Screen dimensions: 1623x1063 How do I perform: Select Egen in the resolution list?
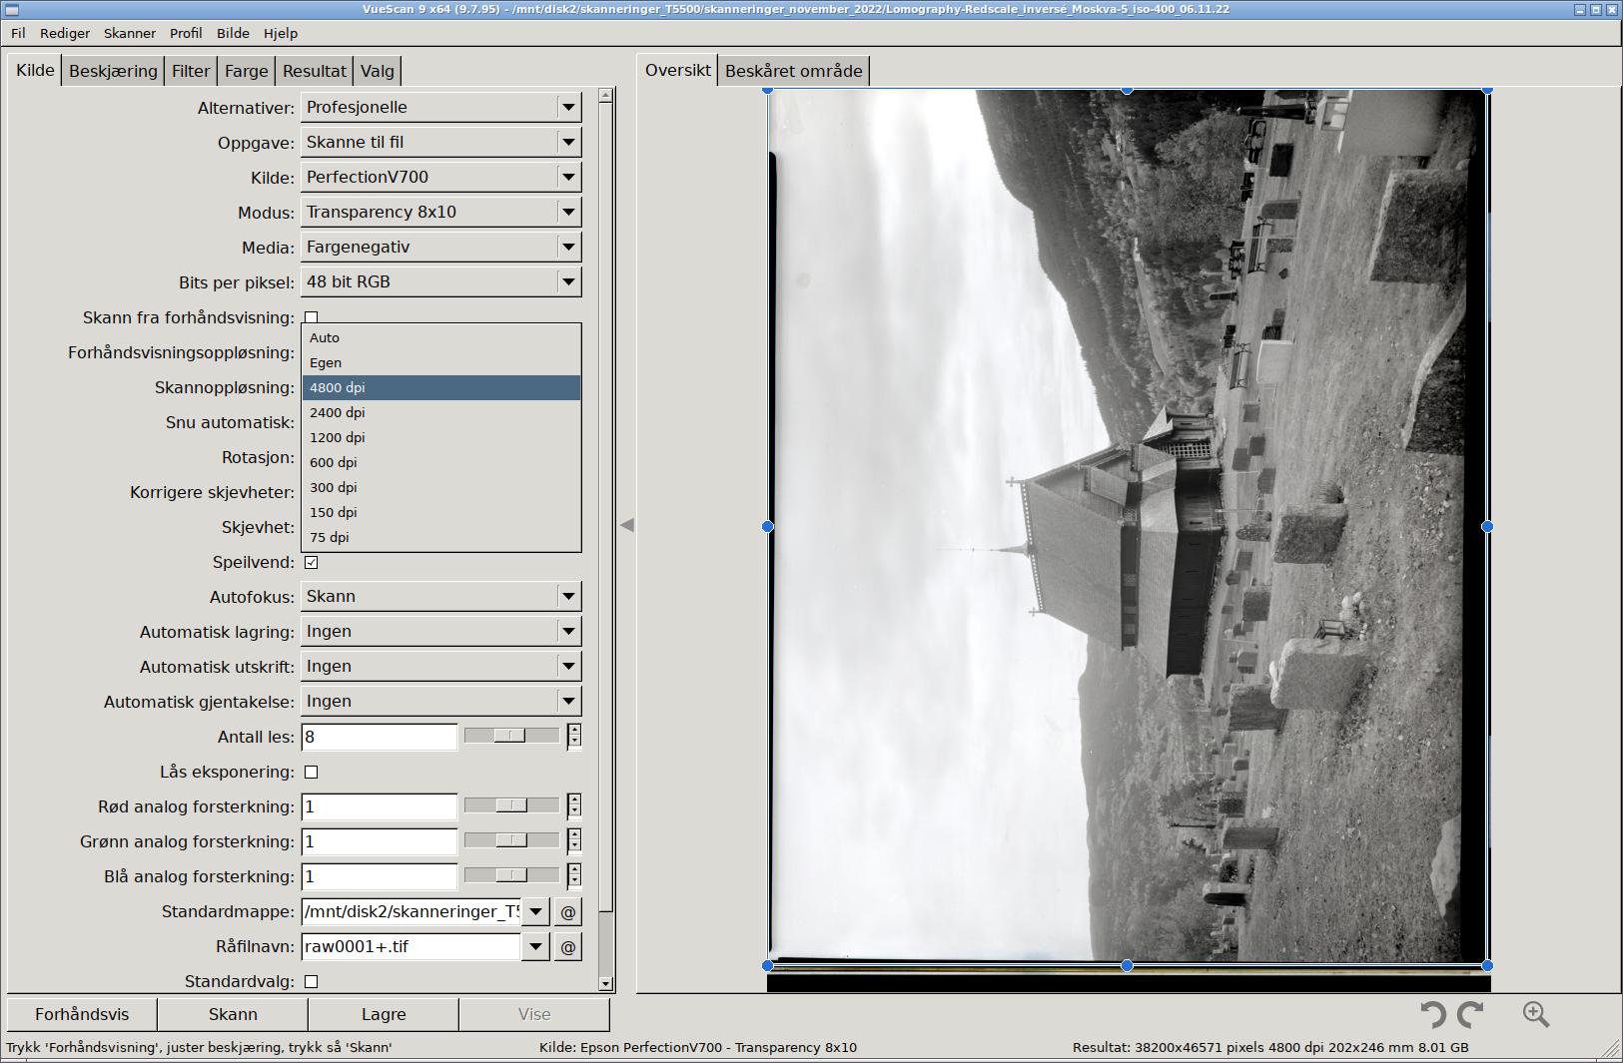tap(440, 362)
